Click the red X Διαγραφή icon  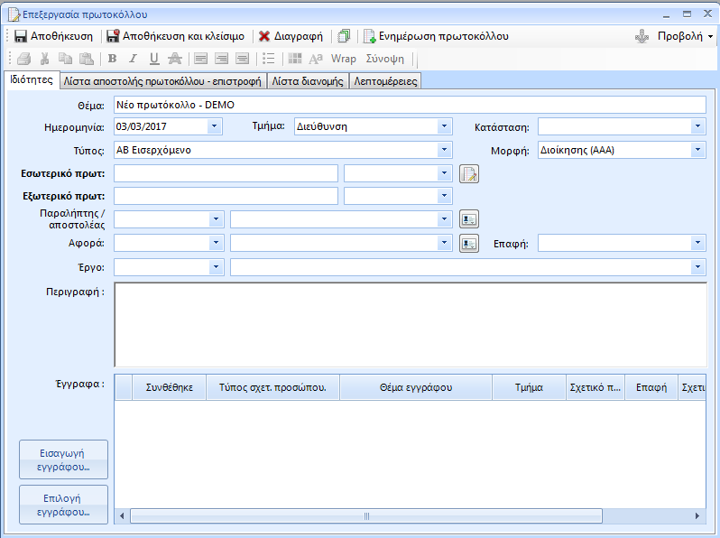click(x=264, y=37)
